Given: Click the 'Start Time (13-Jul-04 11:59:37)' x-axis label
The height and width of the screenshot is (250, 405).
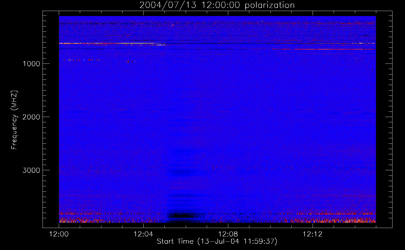Looking at the screenshot, I should pos(217,241).
